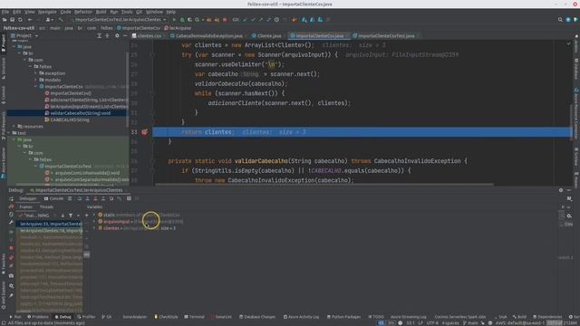Image resolution: width=580 pixels, height=326 pixels.
Task: Open the Git menu
Action: pos(139,12)
